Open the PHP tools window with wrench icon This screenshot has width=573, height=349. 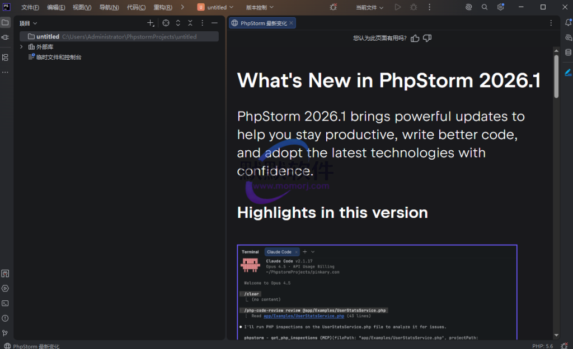point(5,274)
